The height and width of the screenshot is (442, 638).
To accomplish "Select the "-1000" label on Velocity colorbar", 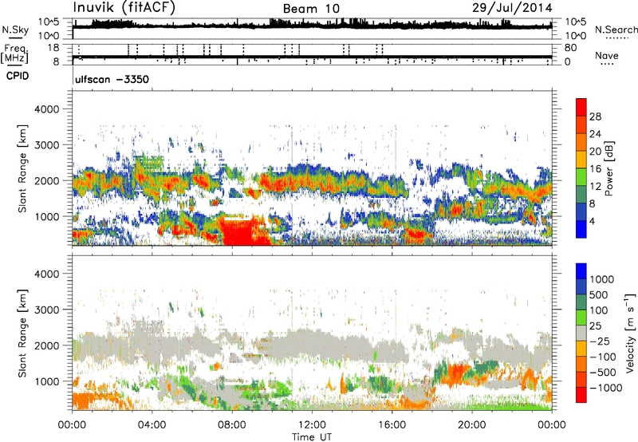I will 606,388.
